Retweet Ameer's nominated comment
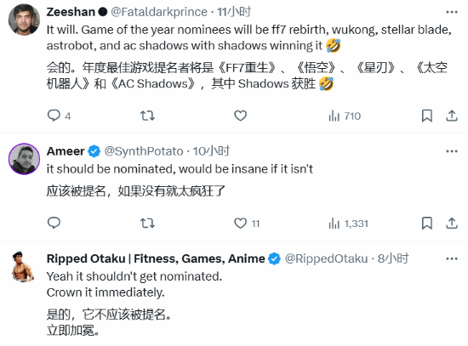The width and height of the screenshot is (468, 346). (x=147, y=223)
